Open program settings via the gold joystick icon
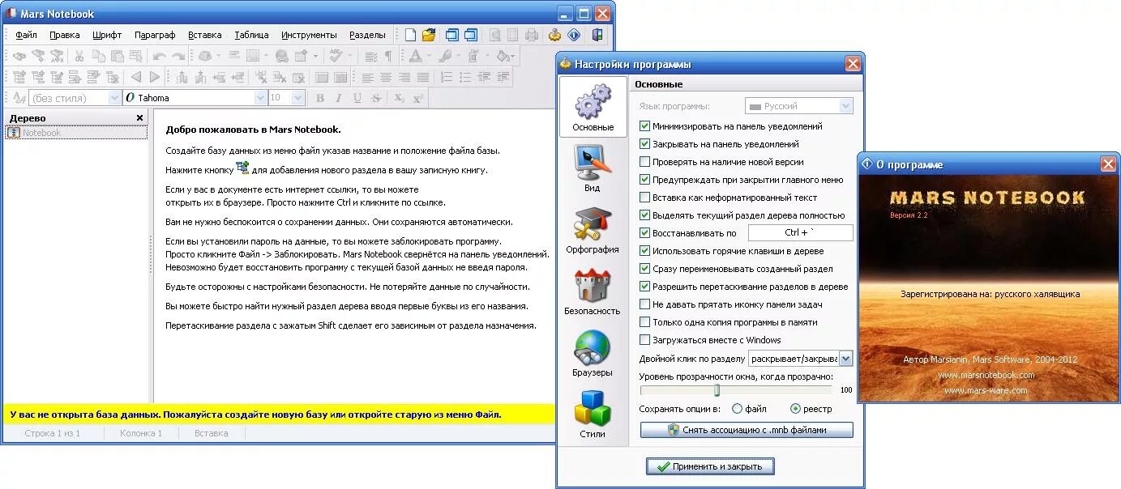Image resolution: width=1121 pixels, height=489 pixels. click(x=554, y=35)
